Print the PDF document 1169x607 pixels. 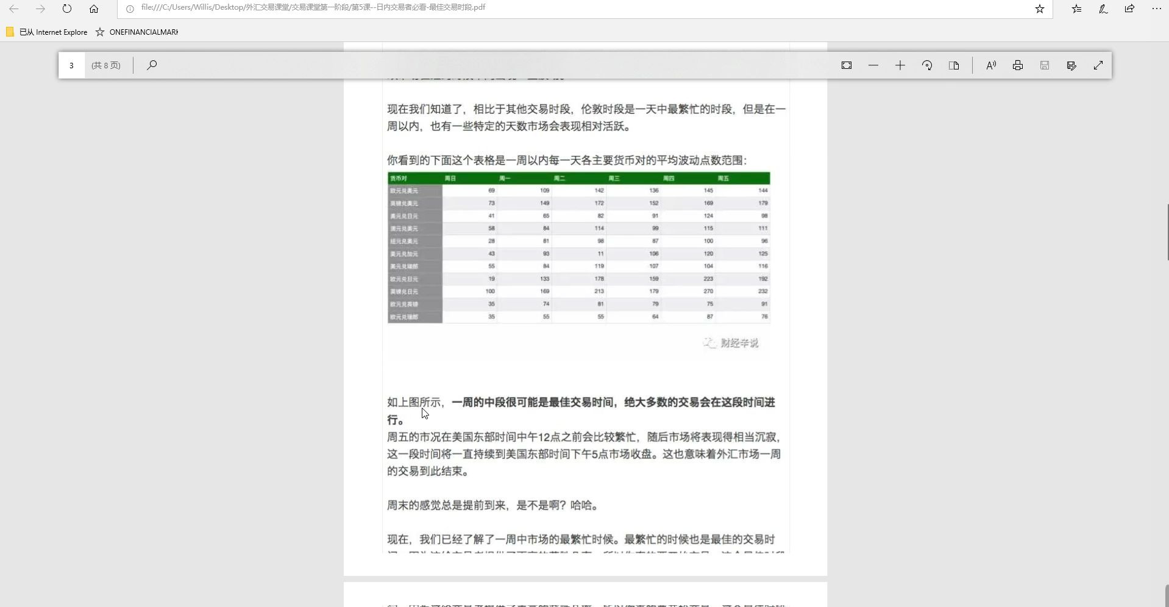point(1018,65)
